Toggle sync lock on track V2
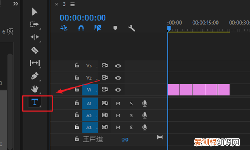250x150 pixels. [105, 77]
